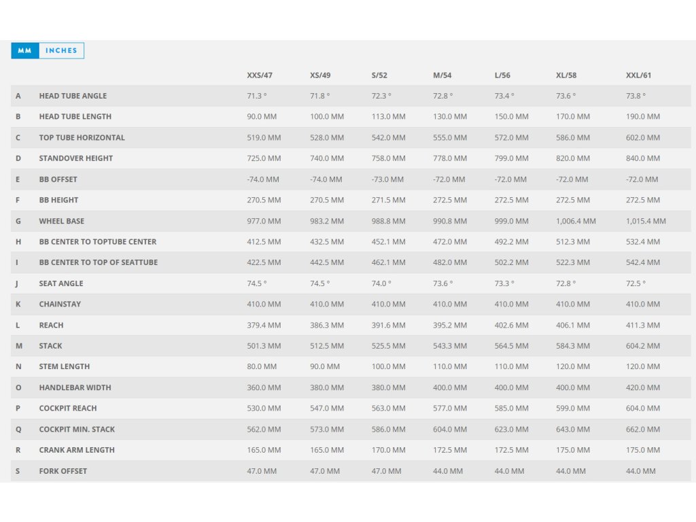Viewport: 696px width, 522px height.
Task: Switch units to INCHES
Action: (61, 50)
